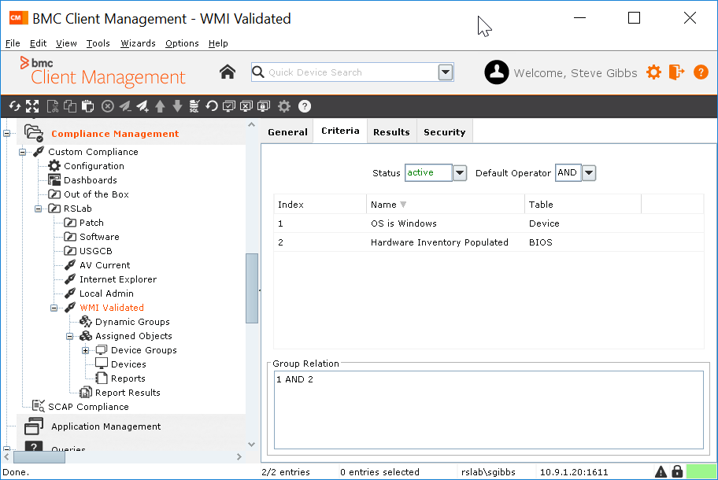
Task: Open the Wizards menu
Action: tap(138, 43)
